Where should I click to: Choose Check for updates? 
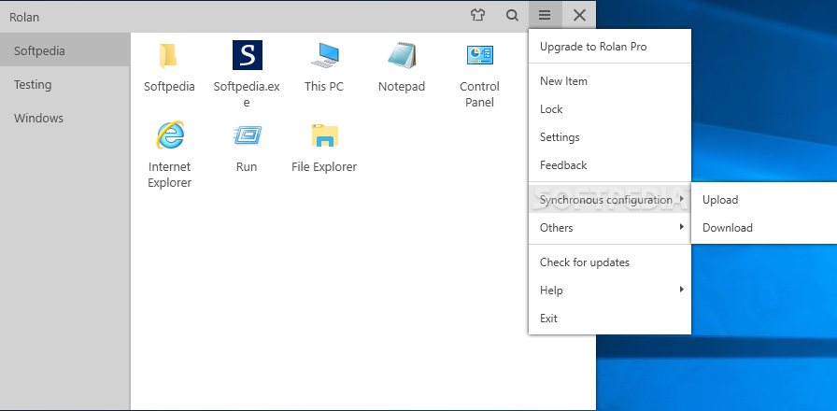pyautogui.click(x=610, y=262)
